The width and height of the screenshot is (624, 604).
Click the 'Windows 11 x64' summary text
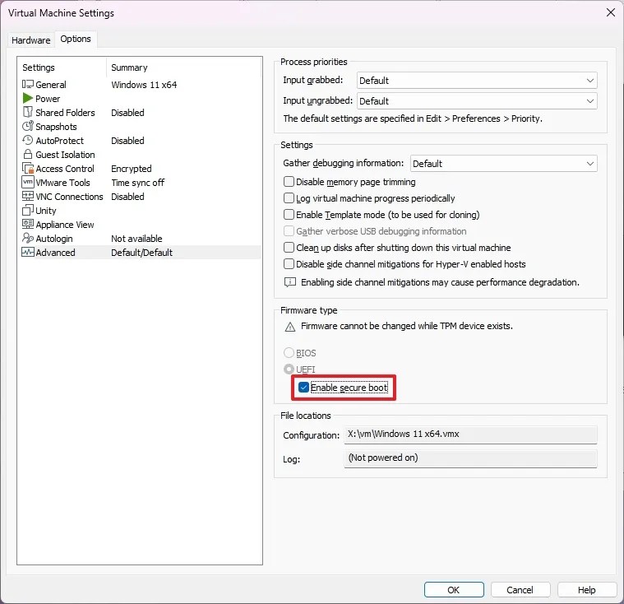[144, 85]
